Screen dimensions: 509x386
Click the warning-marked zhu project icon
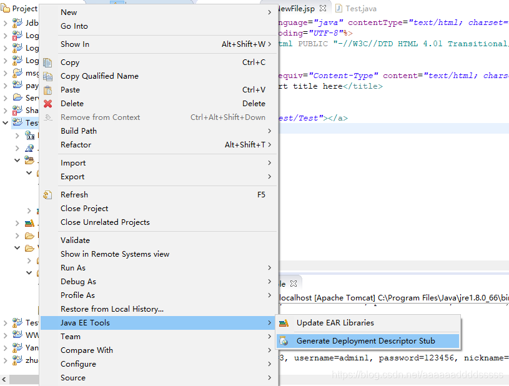(x=17, y=360)
